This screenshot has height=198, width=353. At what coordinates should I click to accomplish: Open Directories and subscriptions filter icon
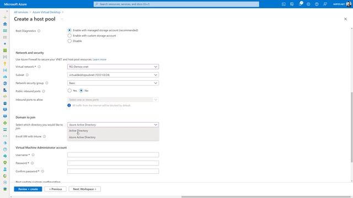pos(292,4)
